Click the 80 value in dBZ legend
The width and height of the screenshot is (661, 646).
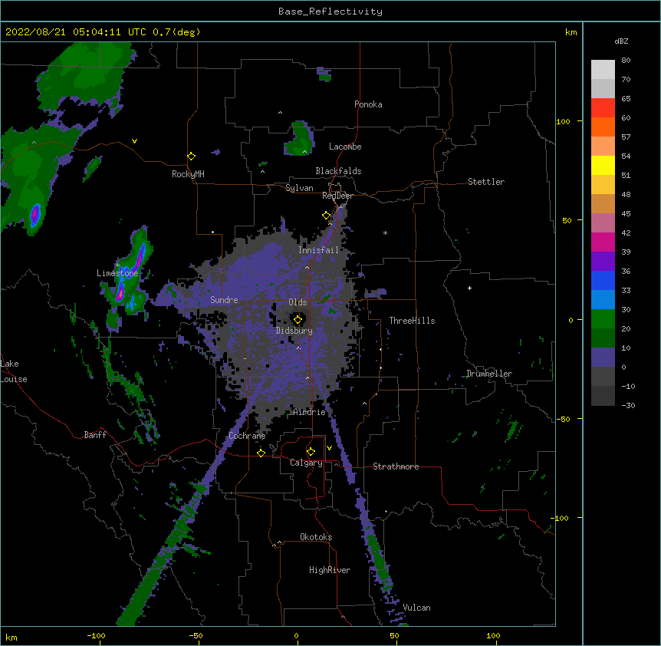tap(626, 61)
